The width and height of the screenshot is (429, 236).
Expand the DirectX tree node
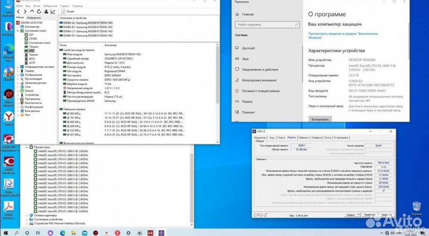click(18, 91)
